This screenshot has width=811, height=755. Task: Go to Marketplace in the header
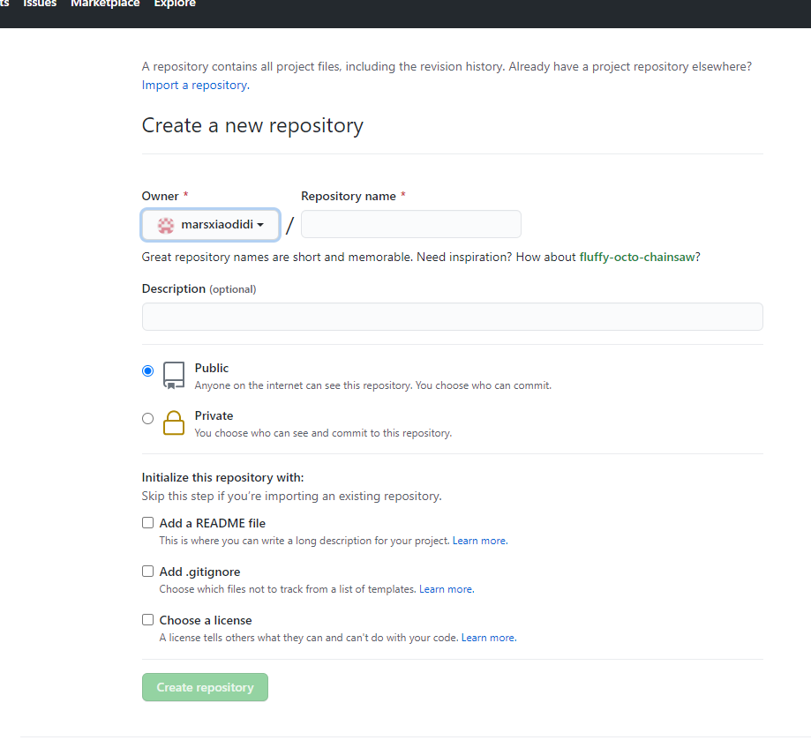pyautogui.click(x=104, y=4)
